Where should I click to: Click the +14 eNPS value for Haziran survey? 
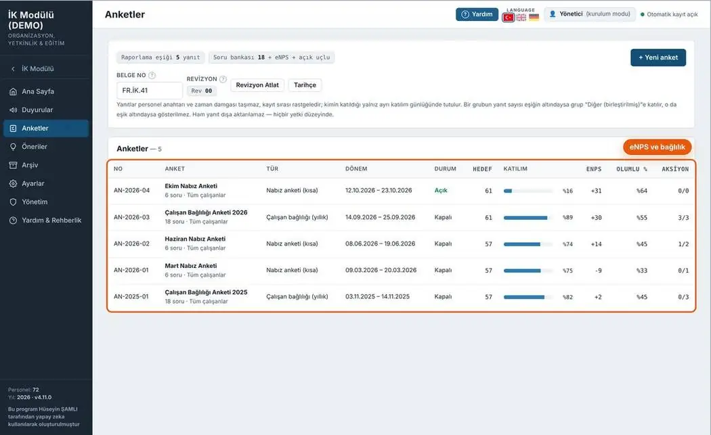pyautogui.click(x=597, y=244)
